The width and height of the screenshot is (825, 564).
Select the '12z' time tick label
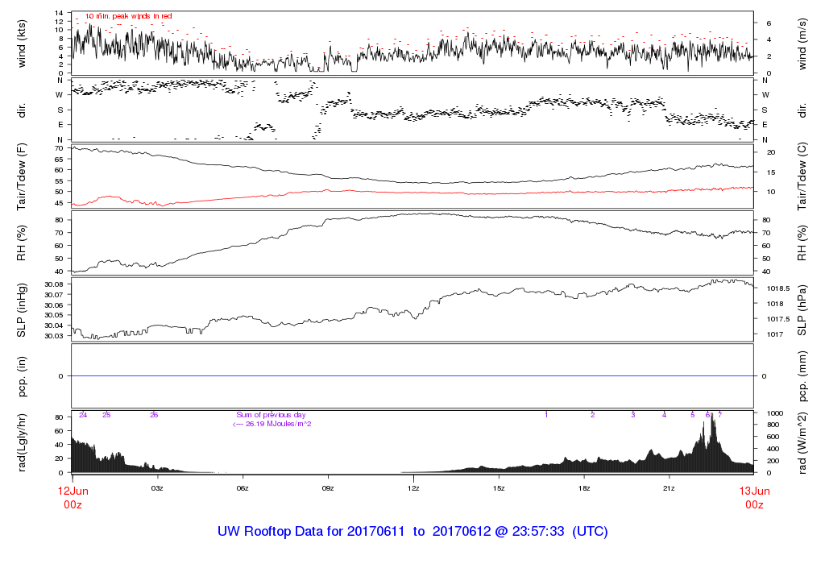(413, 488)
